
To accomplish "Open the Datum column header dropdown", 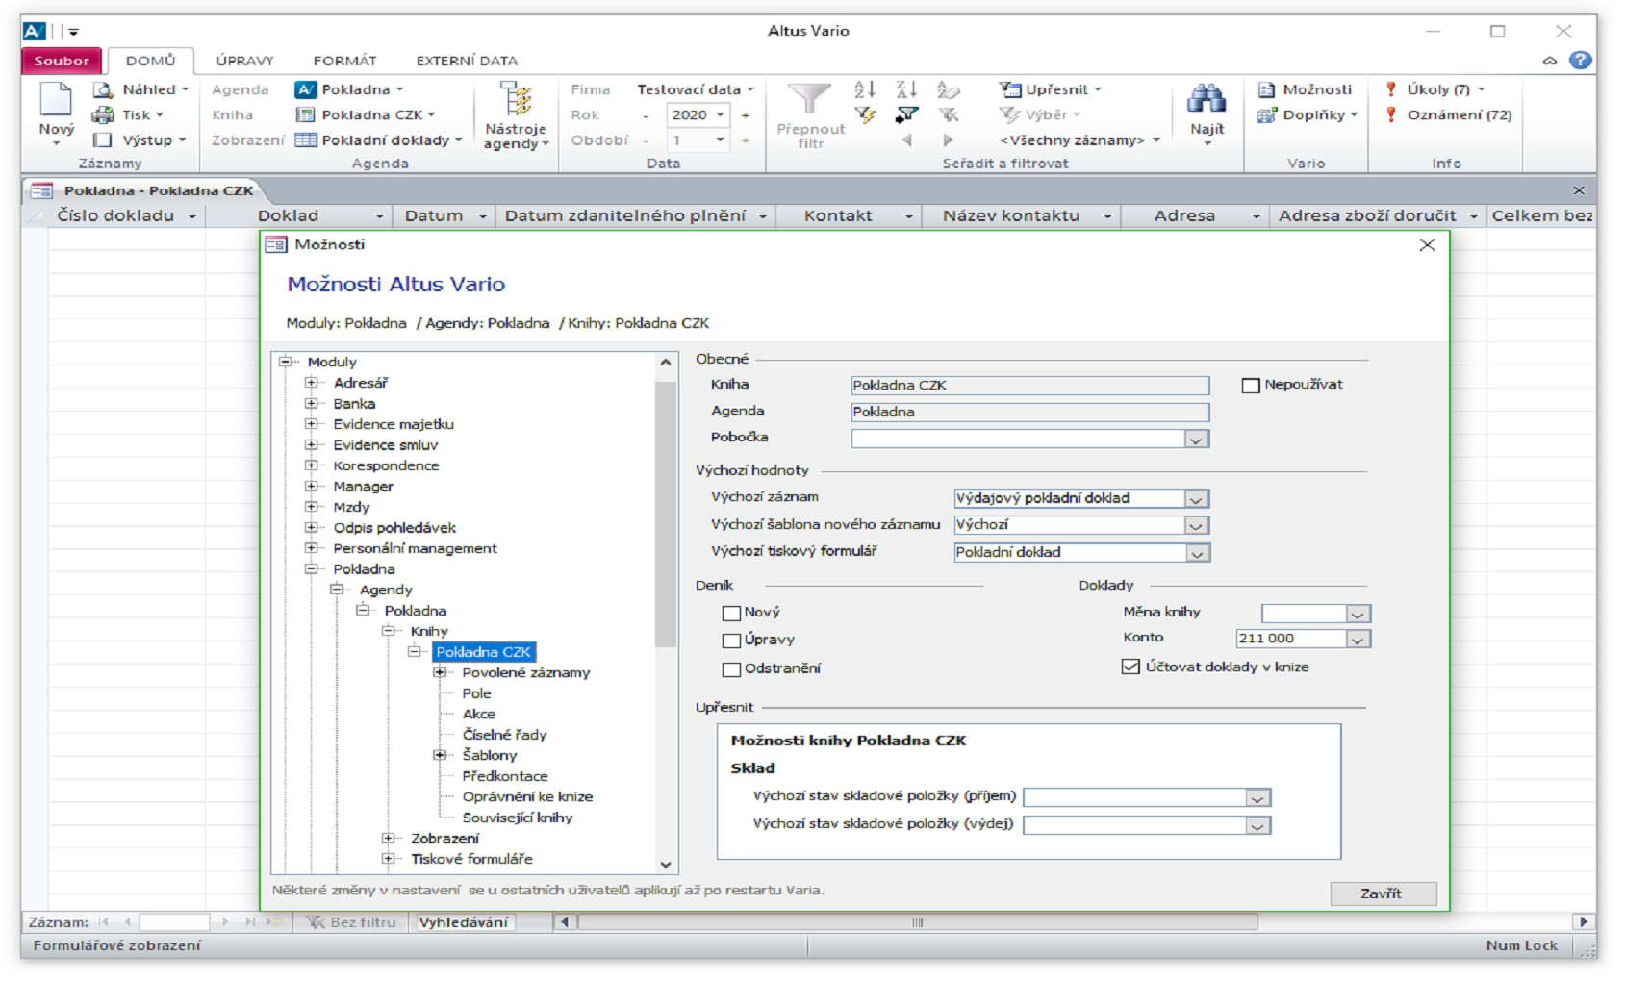I will coord(483,216).
